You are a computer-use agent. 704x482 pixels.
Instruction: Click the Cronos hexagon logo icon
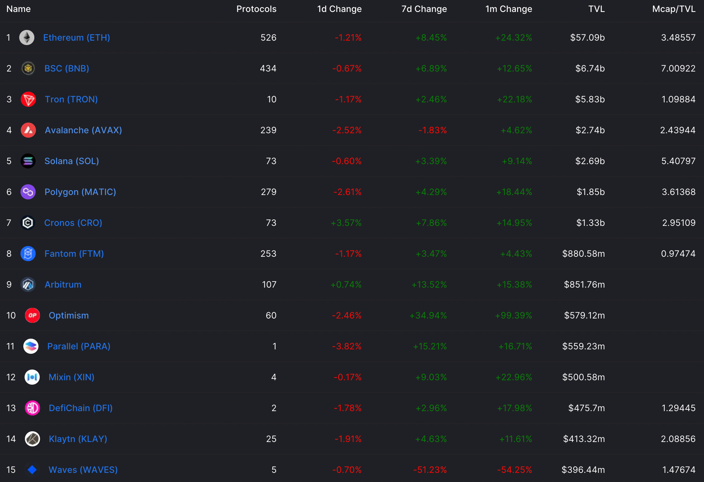(x=28, y=223)
